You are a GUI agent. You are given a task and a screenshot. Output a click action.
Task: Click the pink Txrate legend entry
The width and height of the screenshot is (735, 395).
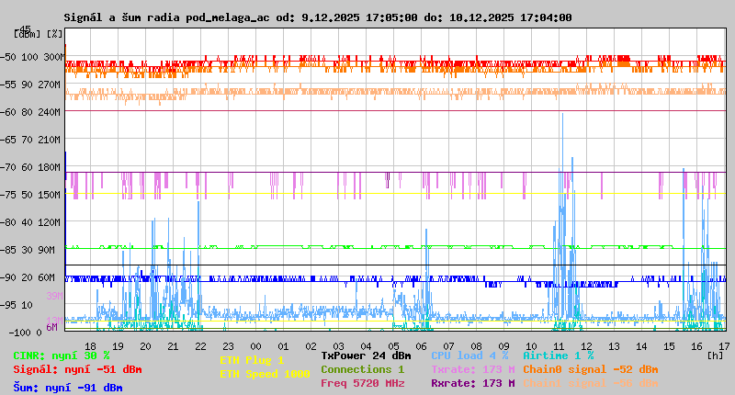[472, 369]
